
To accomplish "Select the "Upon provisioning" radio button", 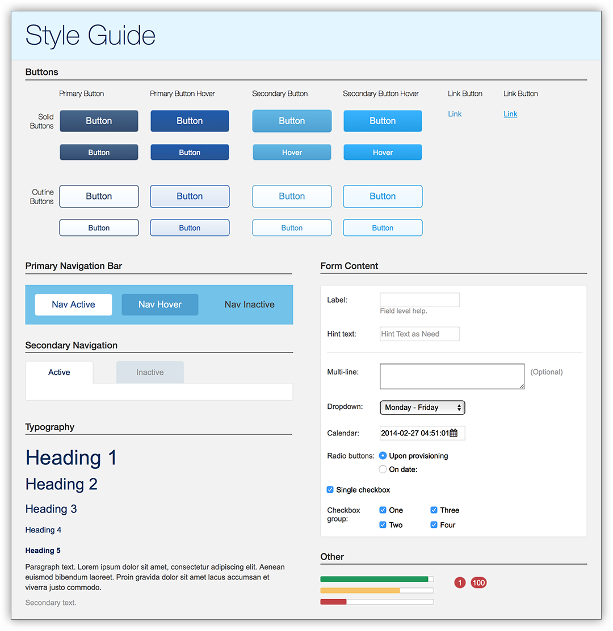I will pos(383,455).
